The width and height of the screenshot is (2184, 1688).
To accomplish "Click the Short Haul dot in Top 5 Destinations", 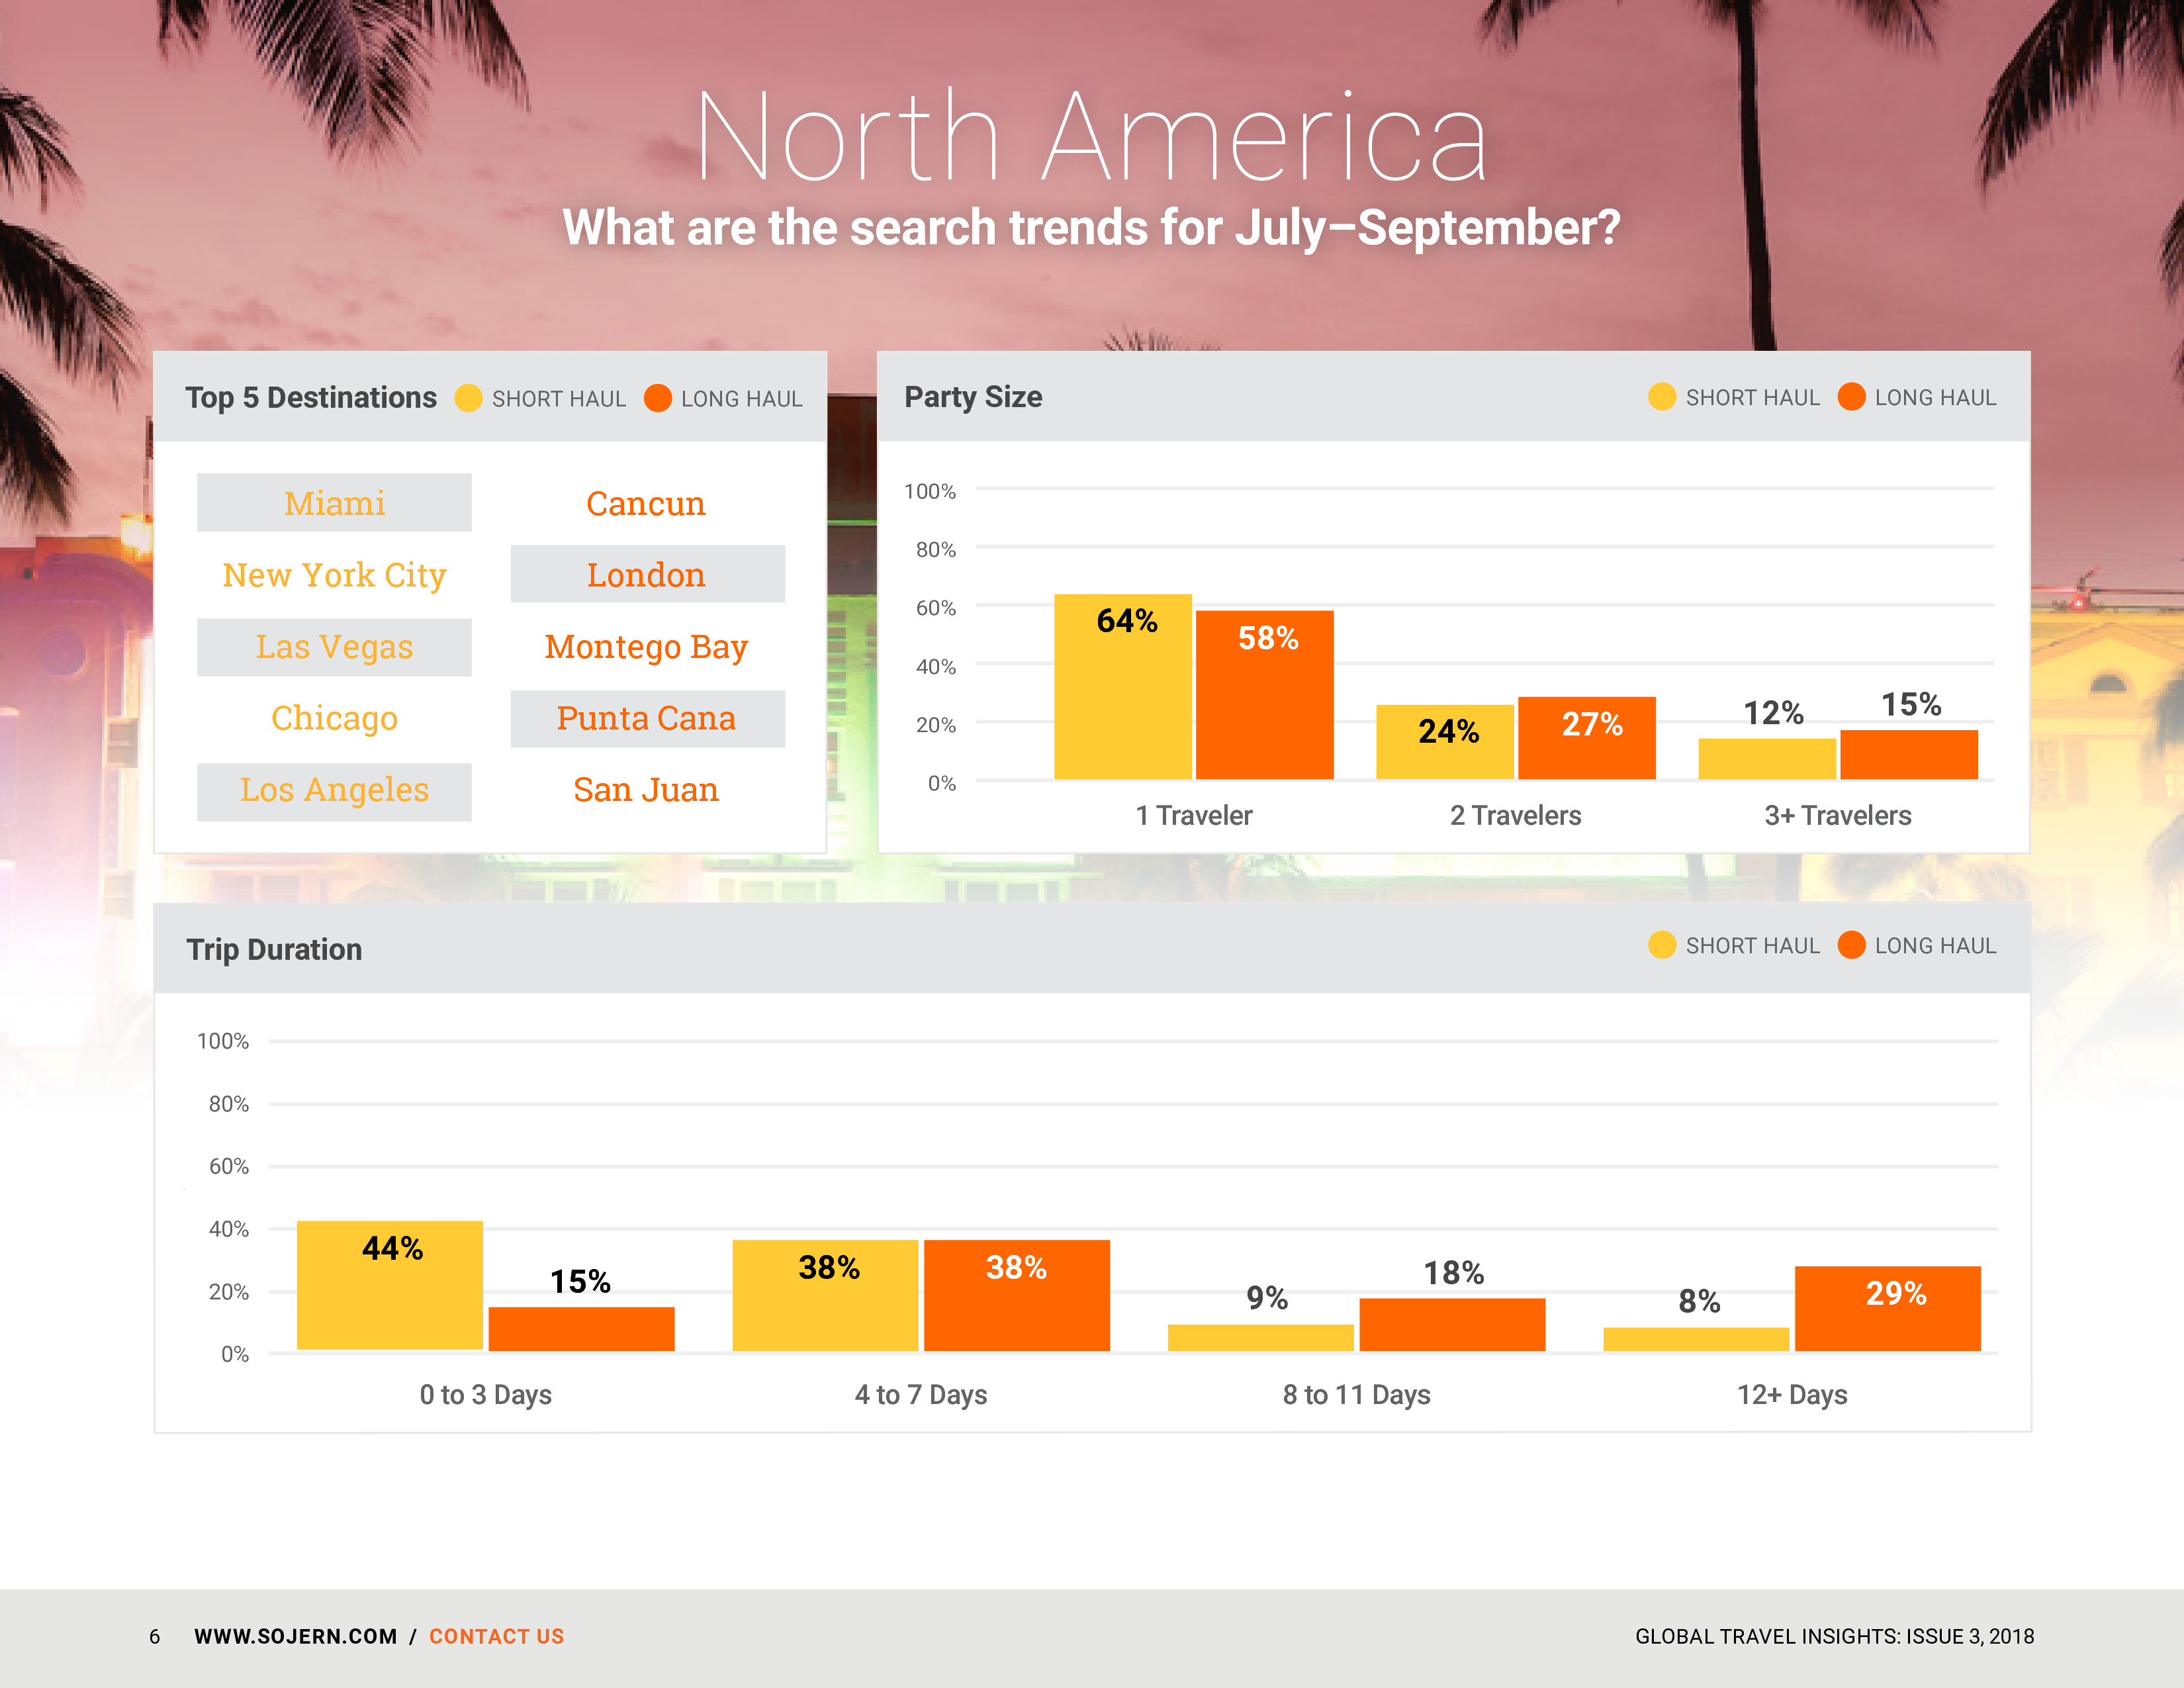I will coord(468,398).
